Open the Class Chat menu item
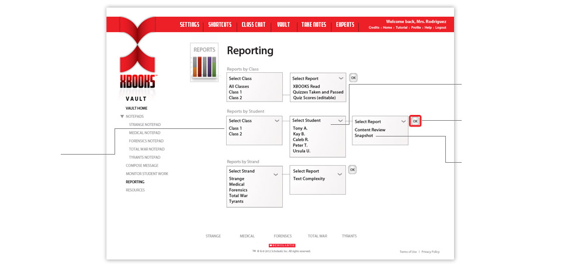This screenshot has height=273, width=561. [253, 24]
